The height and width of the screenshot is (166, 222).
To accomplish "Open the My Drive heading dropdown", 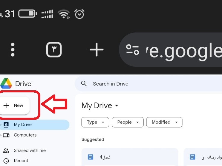I will (x=100, y=106).
